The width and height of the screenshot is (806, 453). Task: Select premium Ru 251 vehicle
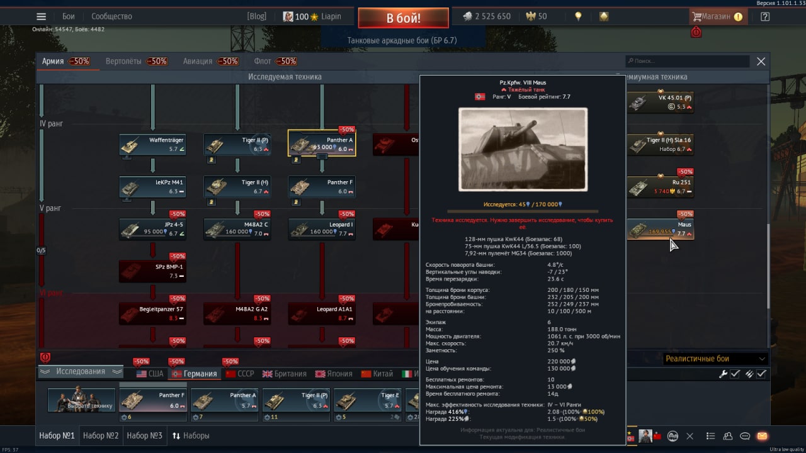click(661, 187)
